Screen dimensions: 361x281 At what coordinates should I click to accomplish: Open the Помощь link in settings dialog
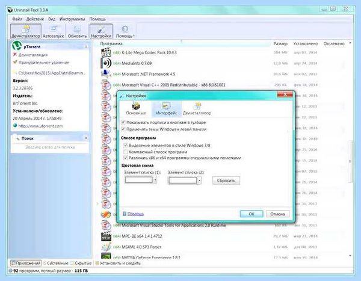tap(135, 214)
